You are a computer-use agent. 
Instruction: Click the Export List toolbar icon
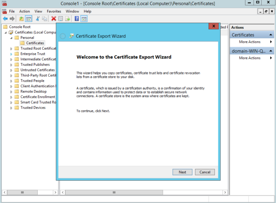pos(67,18)
